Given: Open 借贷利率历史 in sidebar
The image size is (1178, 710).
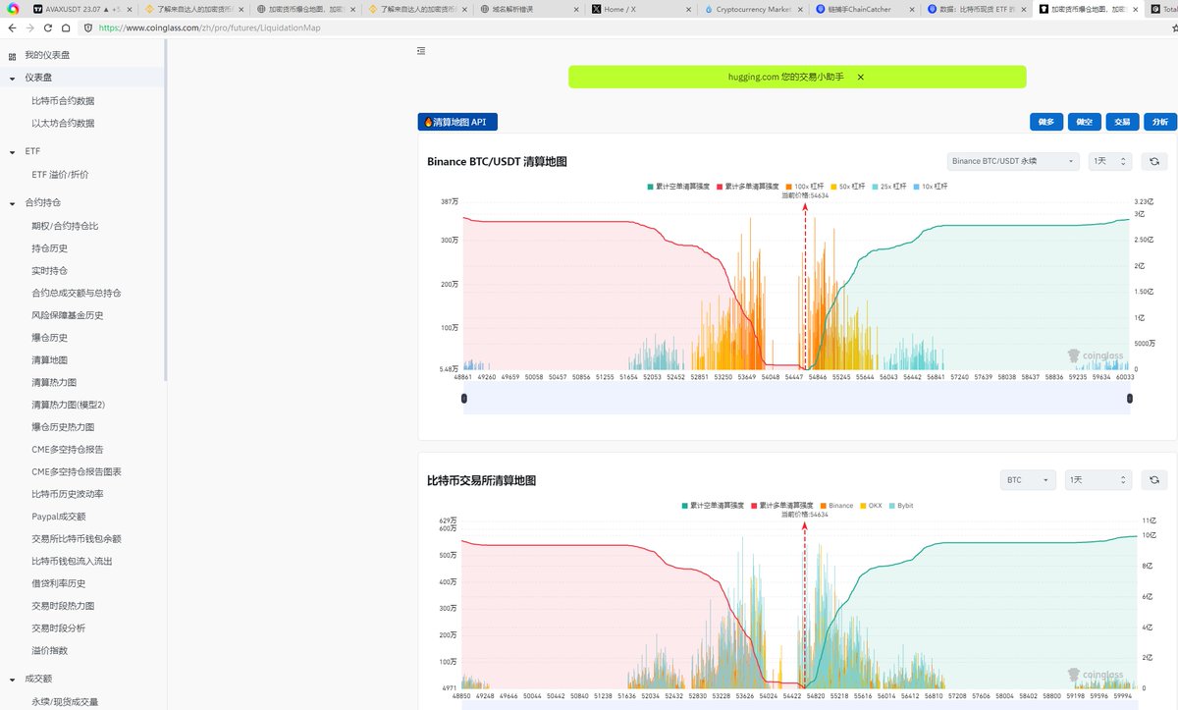Looking at the screenshot, I should (58, 583).
